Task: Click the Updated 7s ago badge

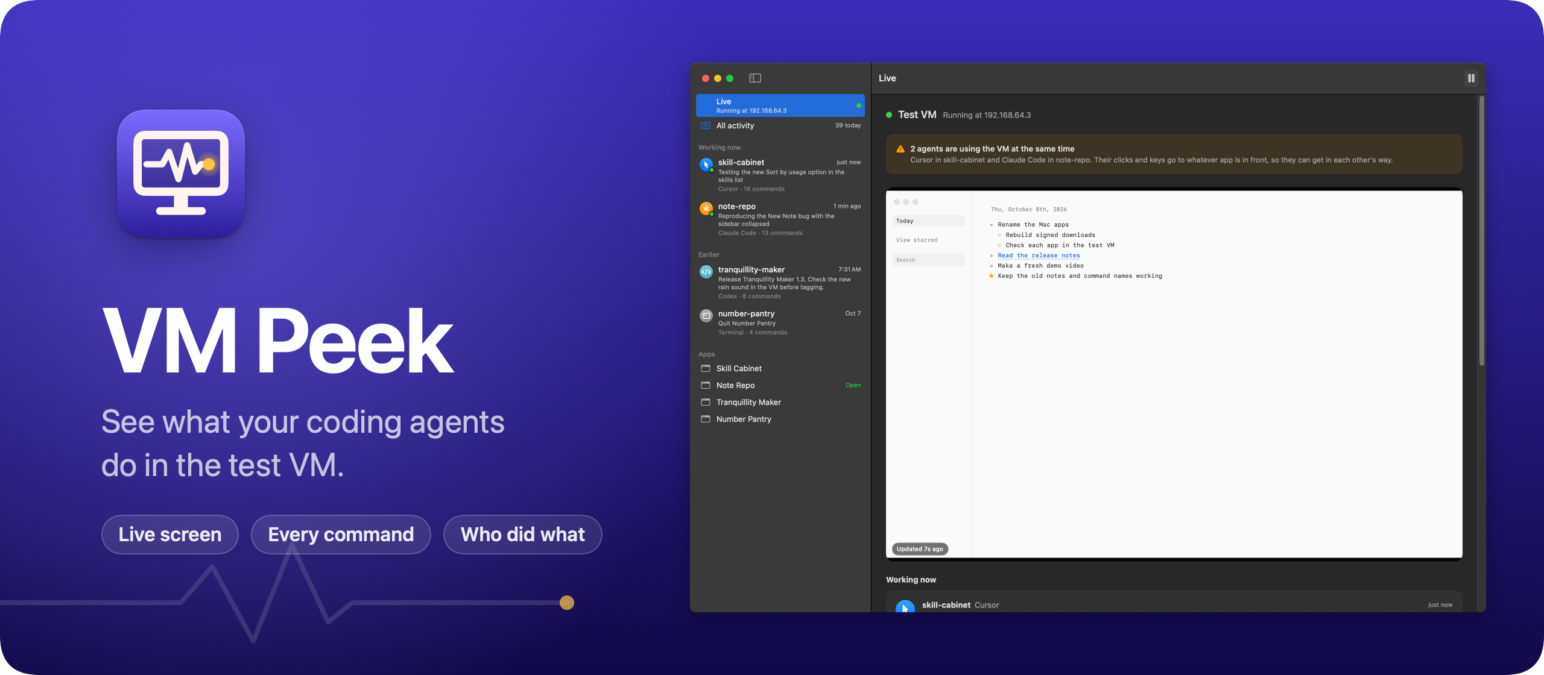Action: [920, 549]
